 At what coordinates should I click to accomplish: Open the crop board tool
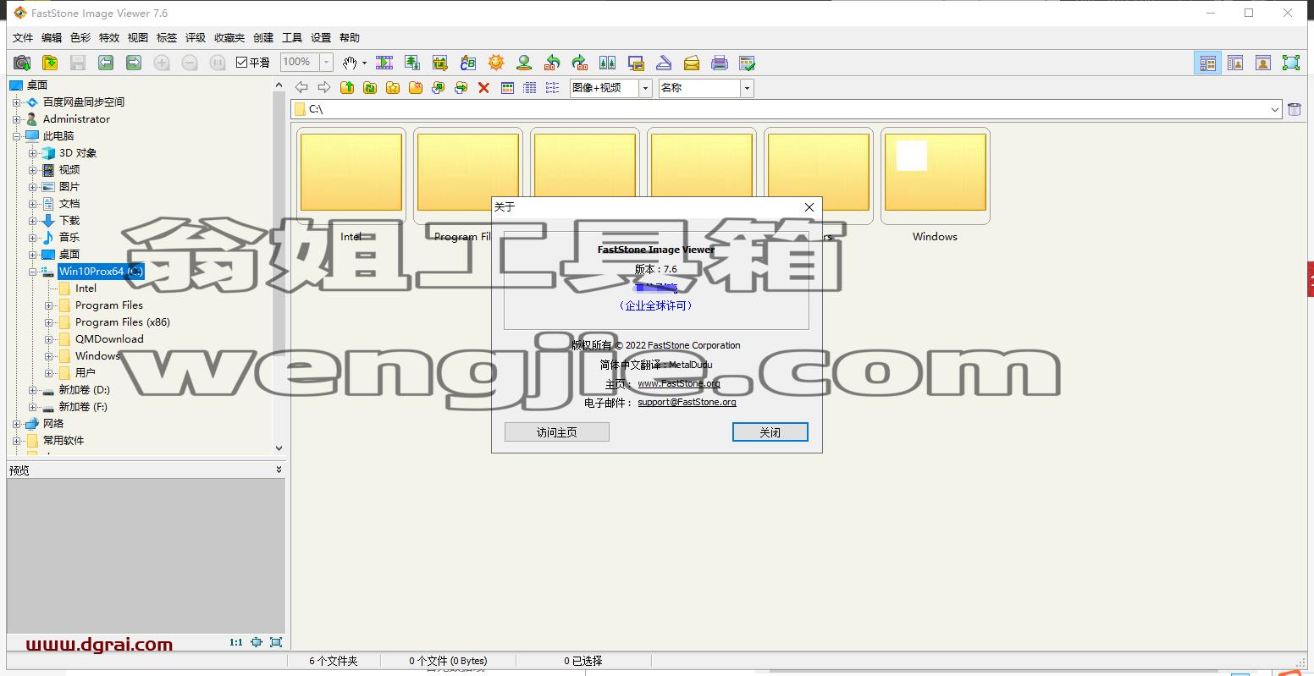(440, 63)
